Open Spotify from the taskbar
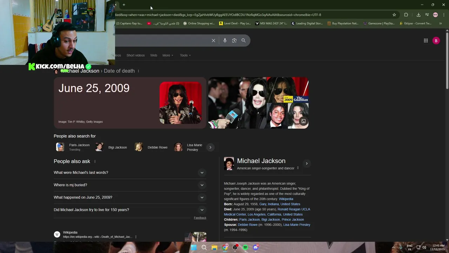Screen dimensions: 449x253 point(245,247)
